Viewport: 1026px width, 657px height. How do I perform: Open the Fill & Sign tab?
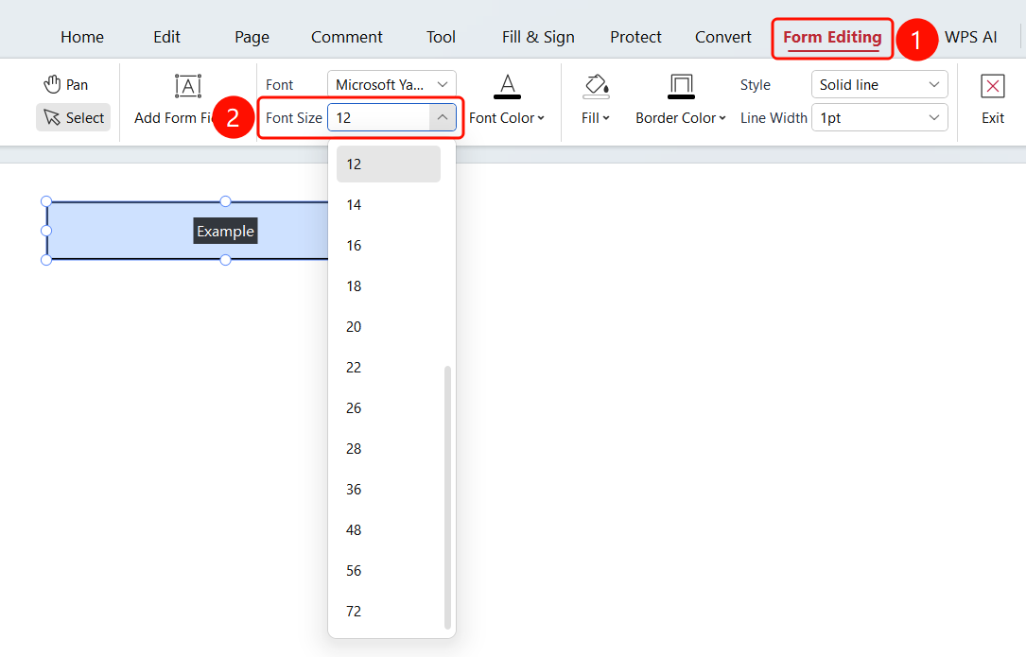tap(538, 37)
